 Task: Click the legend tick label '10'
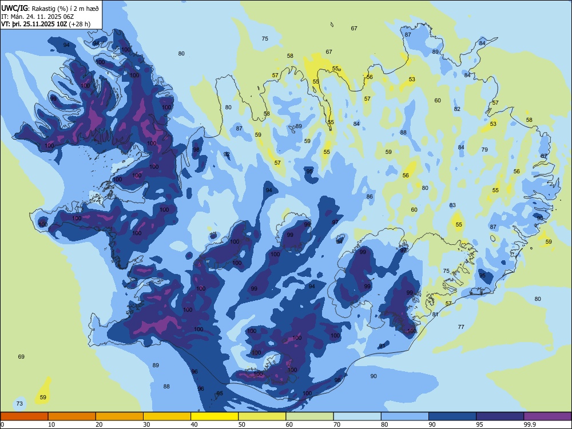(x=51, y=424)
